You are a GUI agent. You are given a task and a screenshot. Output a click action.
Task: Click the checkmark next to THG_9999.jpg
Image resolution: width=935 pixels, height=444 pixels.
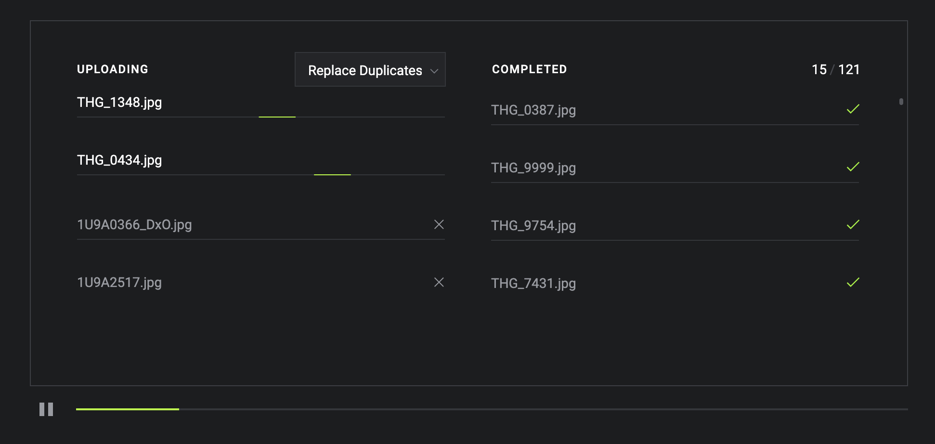[853, 167]
